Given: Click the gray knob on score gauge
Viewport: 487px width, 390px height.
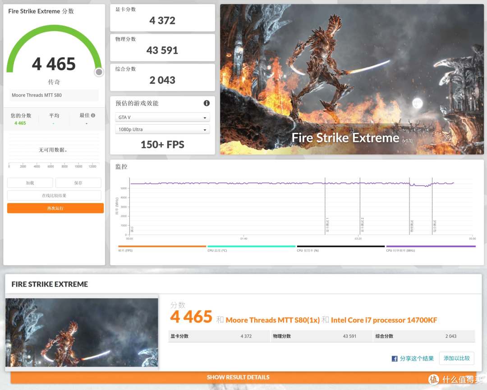Looking at the screenshot, I should point(99,72).
